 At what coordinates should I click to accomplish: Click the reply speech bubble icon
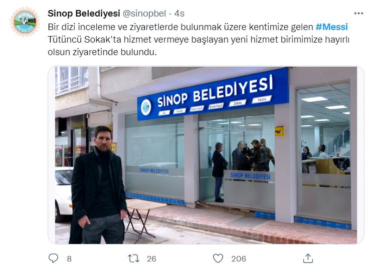tap(53, 258)
